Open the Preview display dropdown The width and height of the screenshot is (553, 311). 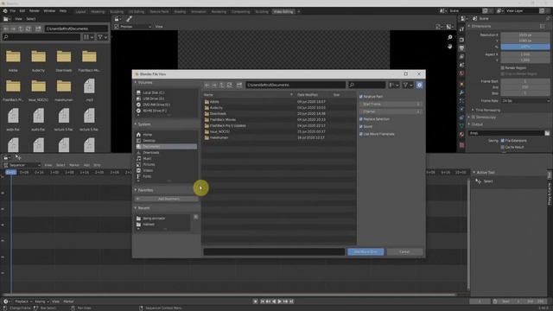coord(132,27)
